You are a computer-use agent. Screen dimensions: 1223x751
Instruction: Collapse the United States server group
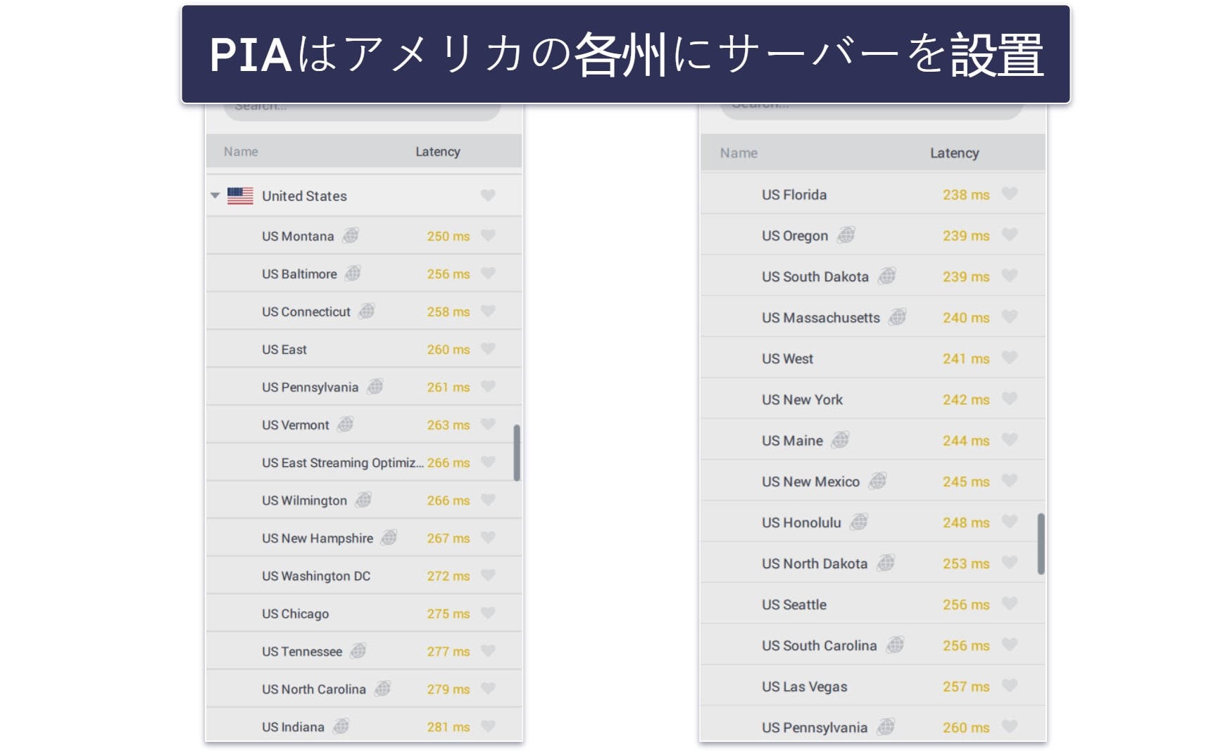[215, 195]
